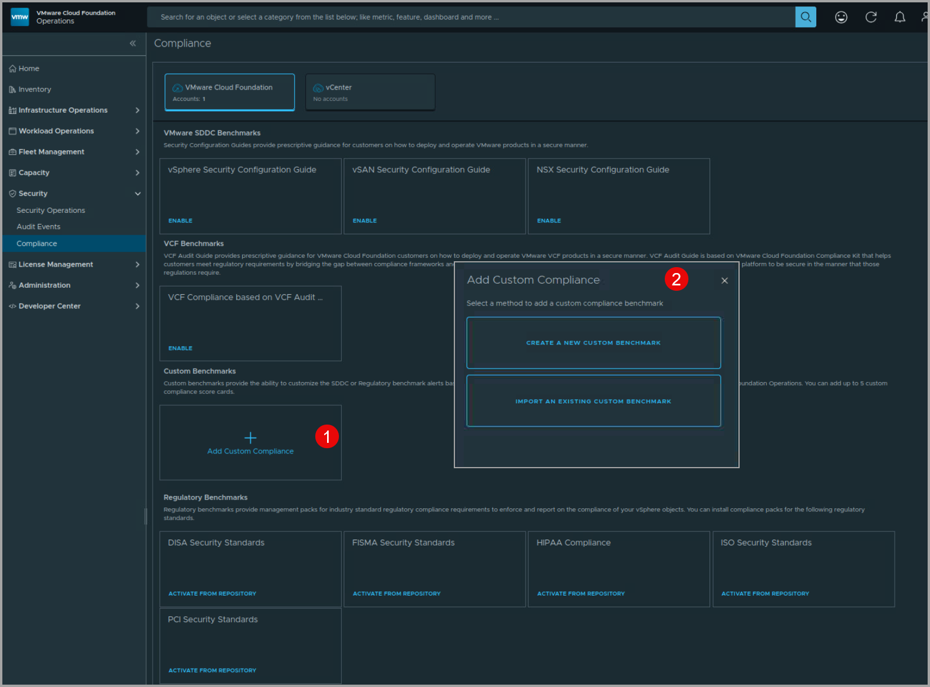Collapse the sidebar with double chevron

pyautogui.click(x=133, y=43)
